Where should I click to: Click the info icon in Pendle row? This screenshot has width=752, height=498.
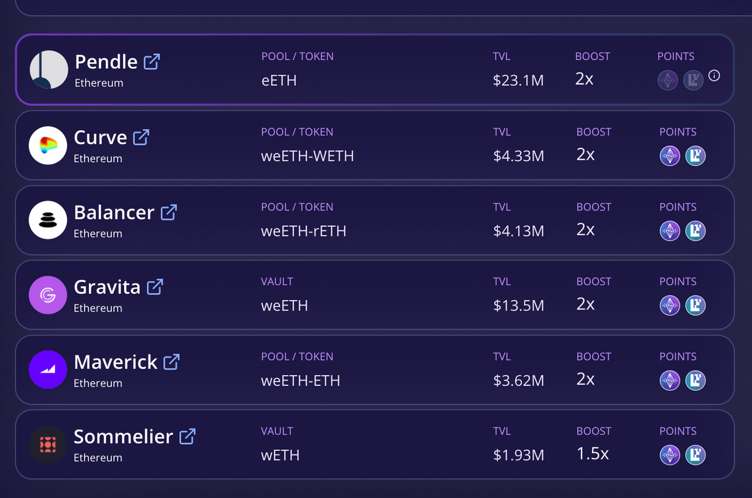coord(714,76)
